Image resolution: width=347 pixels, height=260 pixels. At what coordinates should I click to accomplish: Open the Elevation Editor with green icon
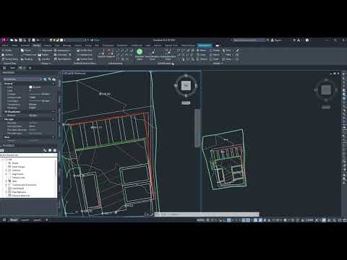point(140,54)
